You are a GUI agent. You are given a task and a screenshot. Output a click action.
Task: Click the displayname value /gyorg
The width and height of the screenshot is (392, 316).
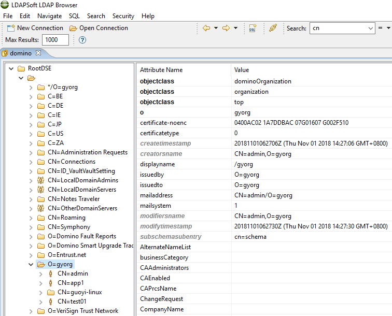(x=244, y=164)
